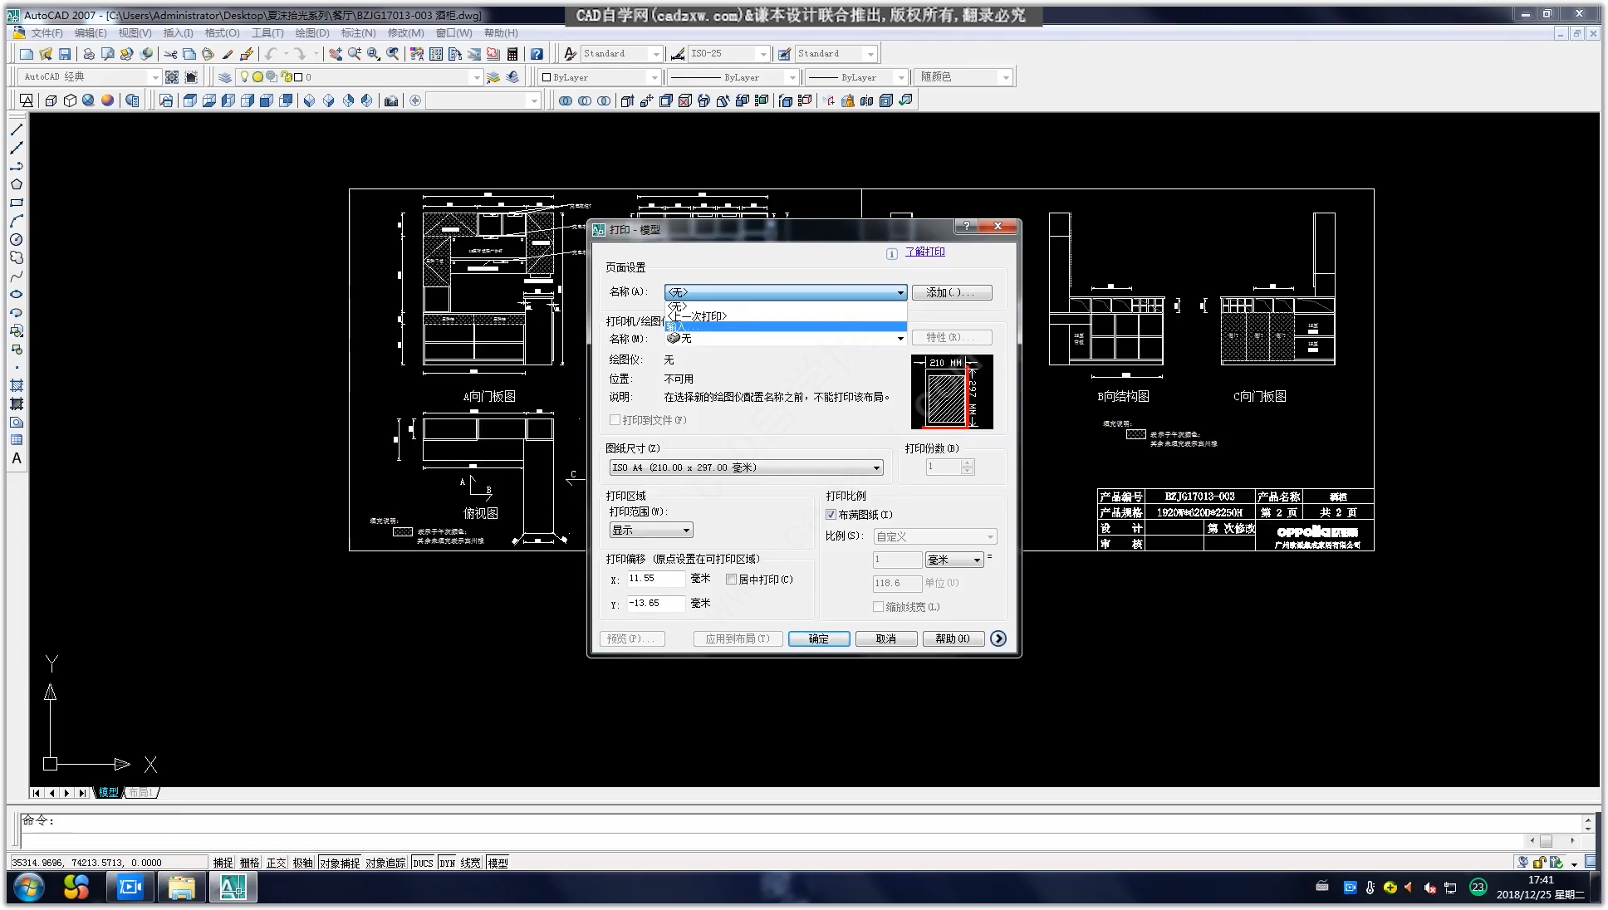Click the Windows Start button
The width and height of the screenshot is (1608, 910).
click(x=29, y=888)
